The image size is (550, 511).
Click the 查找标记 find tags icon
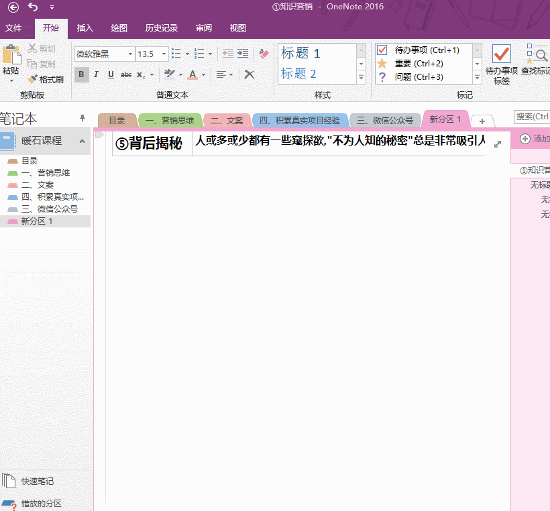[x=537, y=54]
